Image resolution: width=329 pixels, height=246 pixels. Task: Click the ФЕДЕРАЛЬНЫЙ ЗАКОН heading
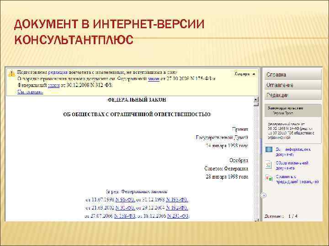coord(137,100)
